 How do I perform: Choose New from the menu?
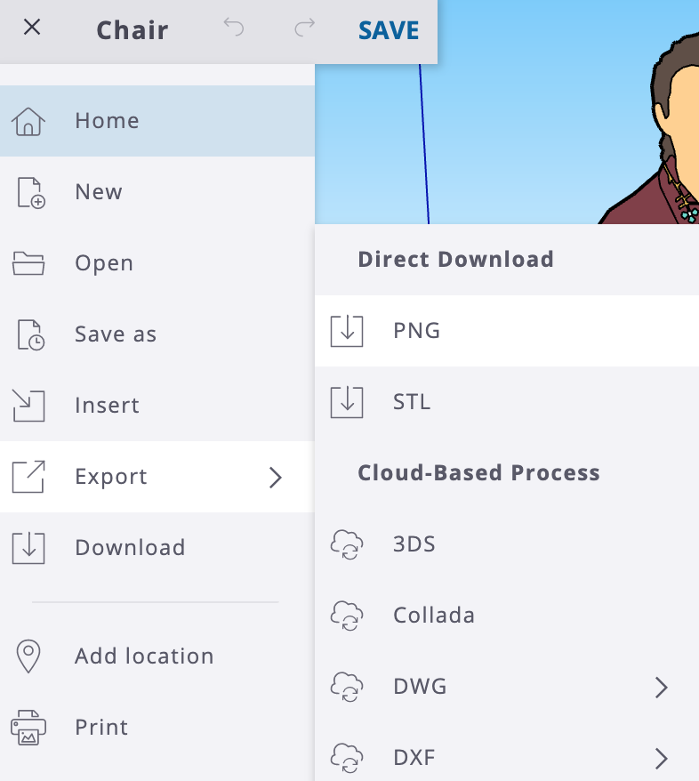pyautogui.click(x=157, y=192)
